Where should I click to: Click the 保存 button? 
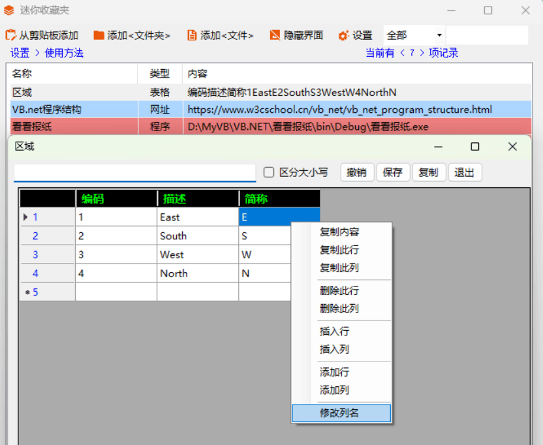coord(393,172)
